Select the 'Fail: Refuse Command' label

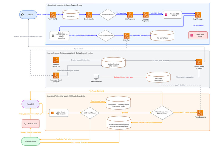tap(96, 91)
